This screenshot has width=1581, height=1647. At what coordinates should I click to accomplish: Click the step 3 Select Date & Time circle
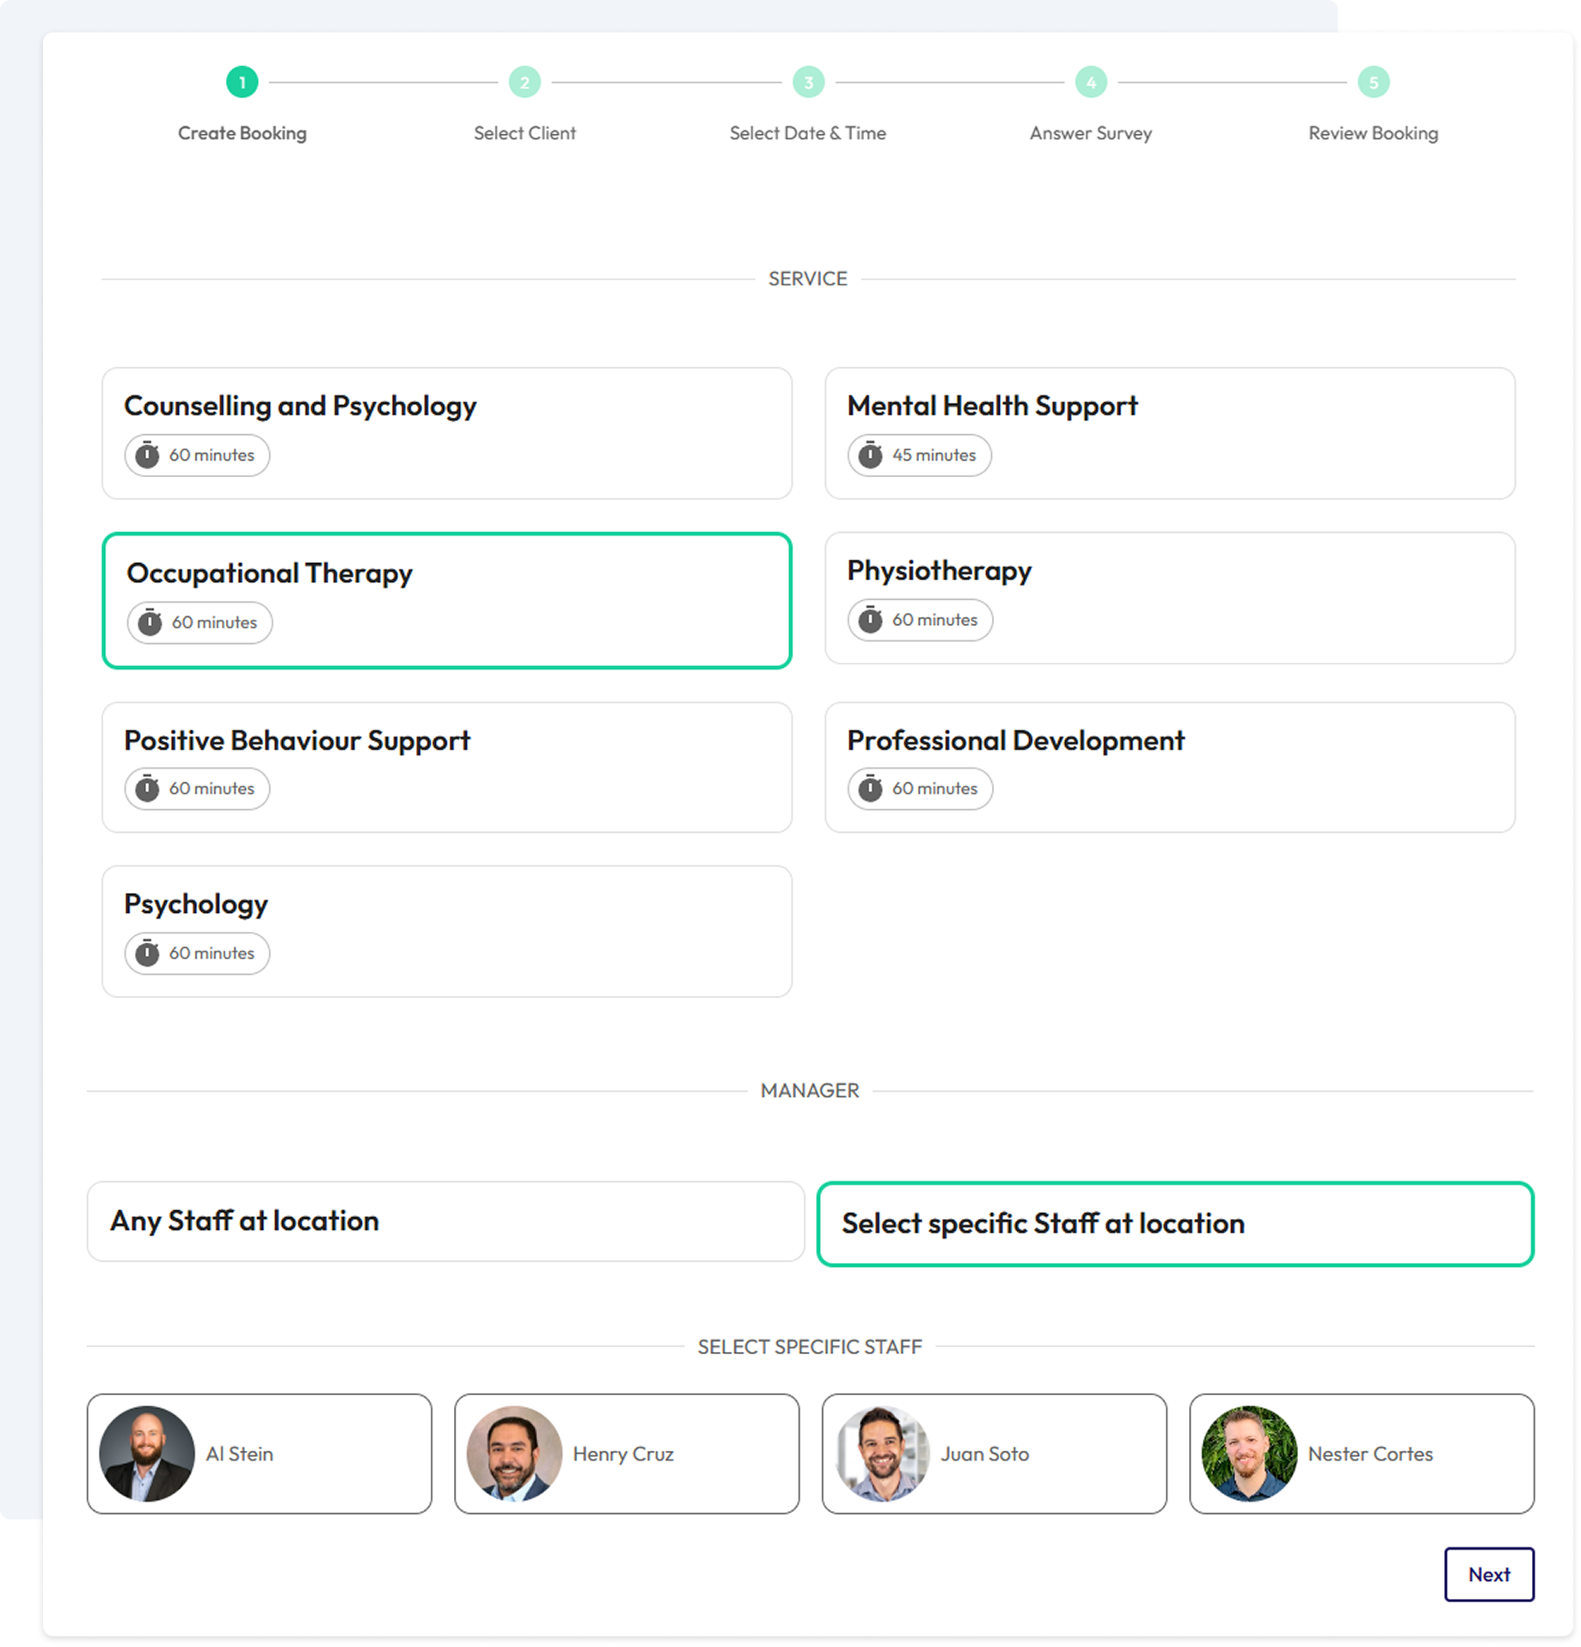click(808, 83)
